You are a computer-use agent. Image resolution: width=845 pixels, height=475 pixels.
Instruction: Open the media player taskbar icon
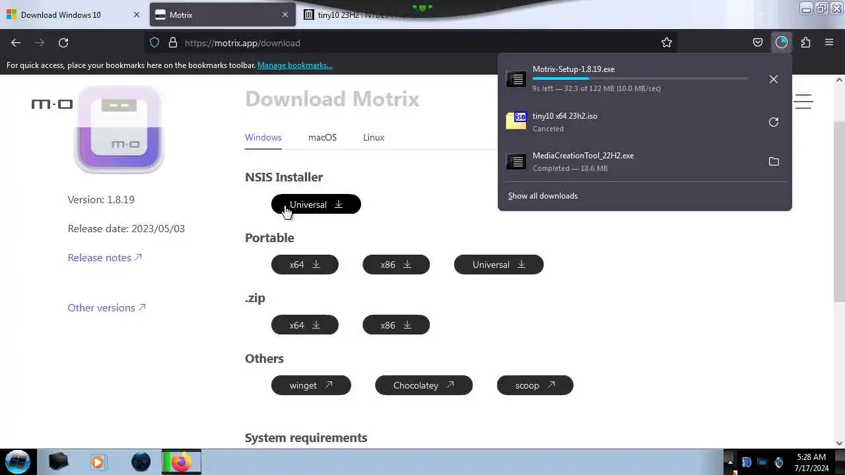[98, 462]
